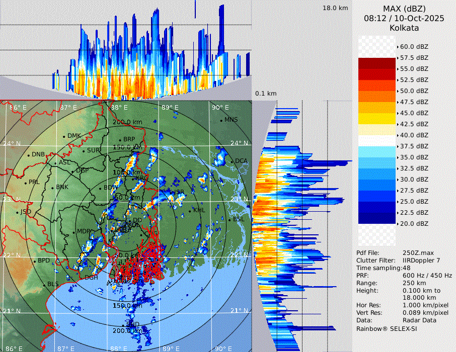Click the 200.0 km range ring label at top
Image resolution: width=456 pixels, height=352 pixels.
(127, 122)
